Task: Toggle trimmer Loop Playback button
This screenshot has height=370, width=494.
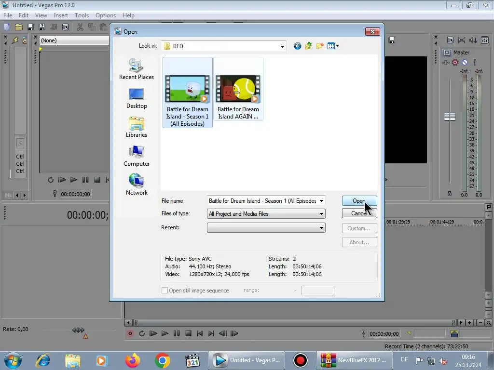Action: point(50,180)
